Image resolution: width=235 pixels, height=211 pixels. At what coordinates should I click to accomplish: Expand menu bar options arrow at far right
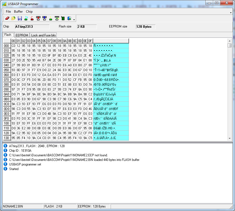231,13
